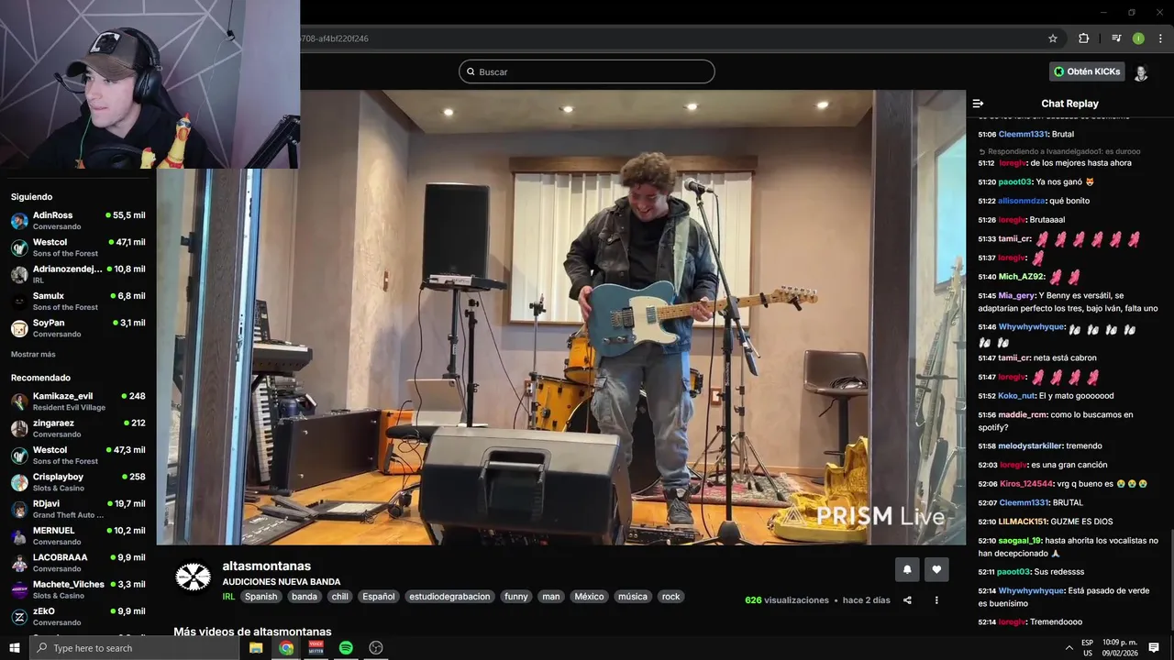
Task: Open zEkO recommended channel
Action: pyautogui.click(x=78, y=616)
